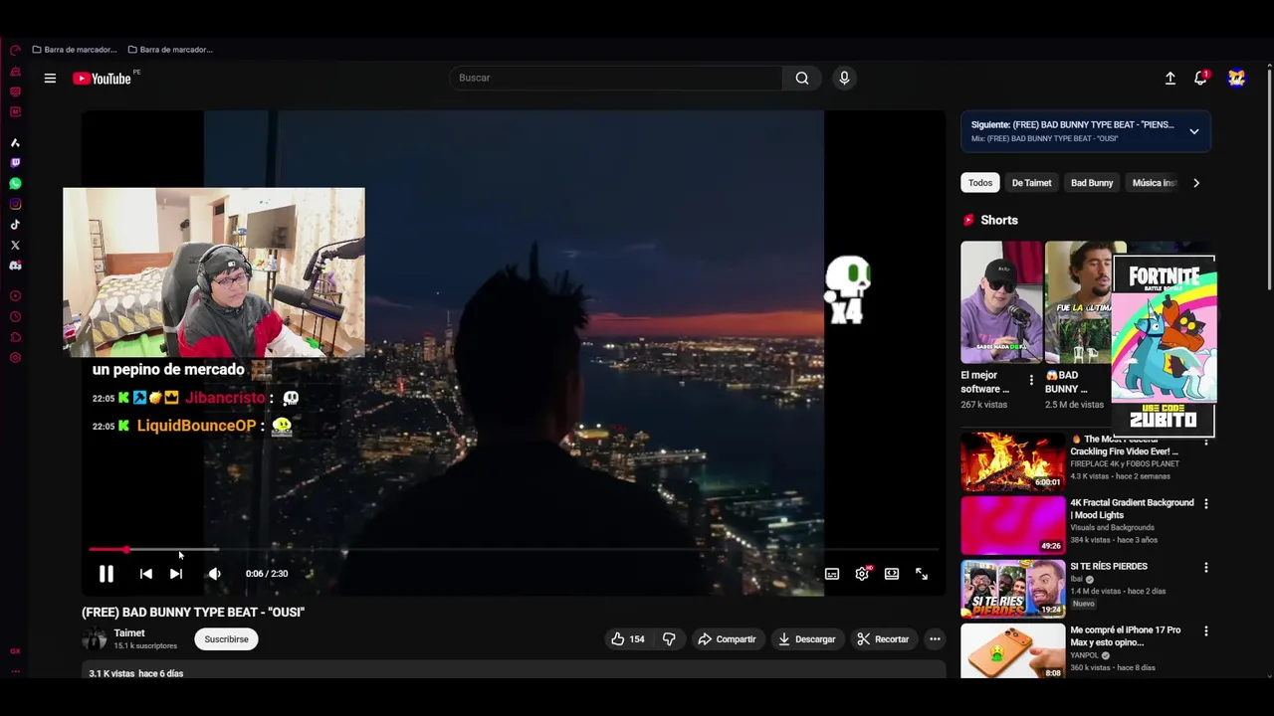Click 'Me compré el iPhone 17 Pro' title
This screenshot has width=1274, height=716.
(x=1126, y=636)
